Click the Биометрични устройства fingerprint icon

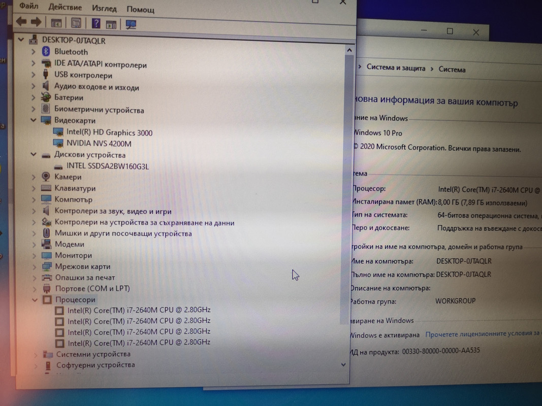pyautogui.click(x=46, y=109)
